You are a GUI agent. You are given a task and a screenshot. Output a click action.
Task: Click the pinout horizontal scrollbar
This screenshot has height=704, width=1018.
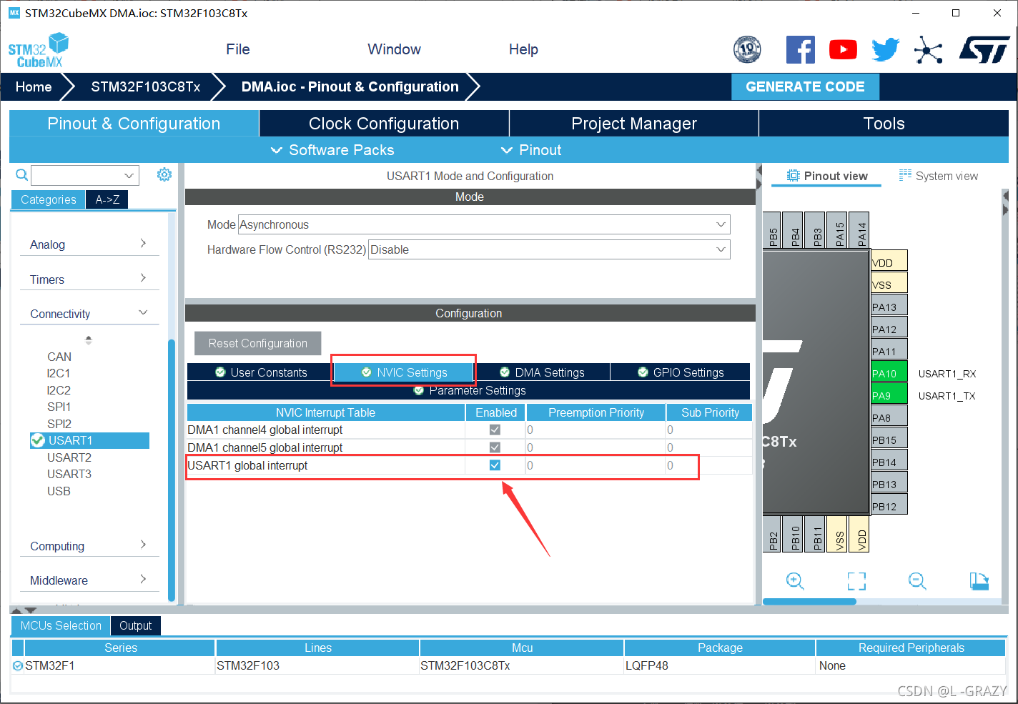click(809, 601)
